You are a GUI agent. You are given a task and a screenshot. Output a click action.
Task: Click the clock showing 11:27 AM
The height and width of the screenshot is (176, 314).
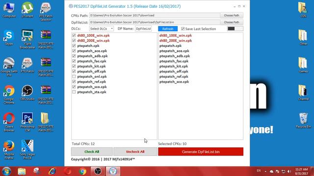pyautogui.click(x=301, y=172)
